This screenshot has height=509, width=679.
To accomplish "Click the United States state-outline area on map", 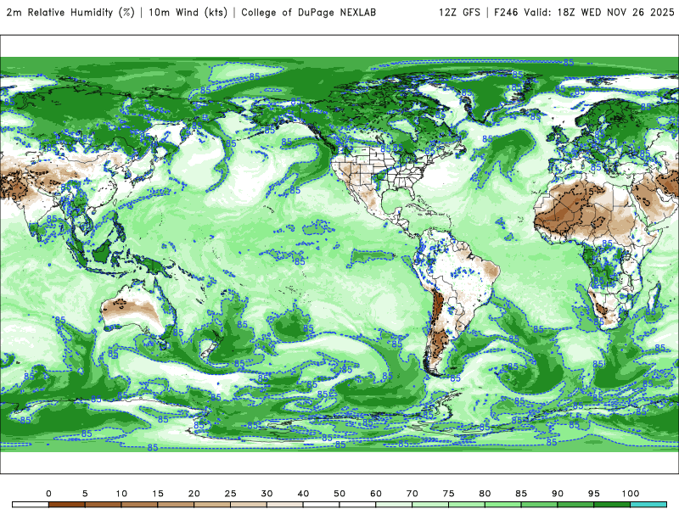I will click(x=381, y=171).
